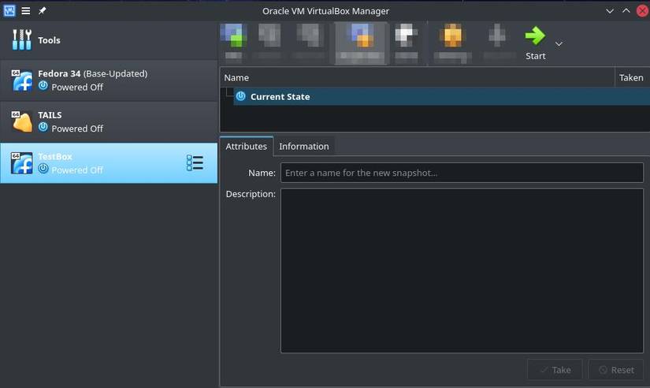This screenshot has height=388, width=650.
Task: Open the title bar hamburger menu
Action: click(x=26, y=11)
